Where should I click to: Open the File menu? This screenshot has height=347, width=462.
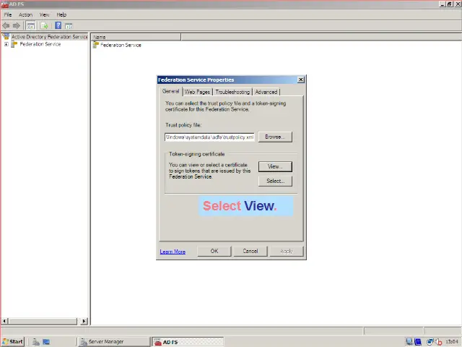click(x=8, y=14)
